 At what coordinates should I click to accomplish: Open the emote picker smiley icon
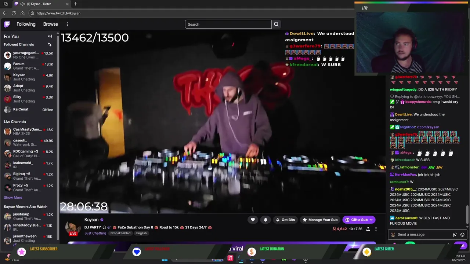[x=462, y=235]
